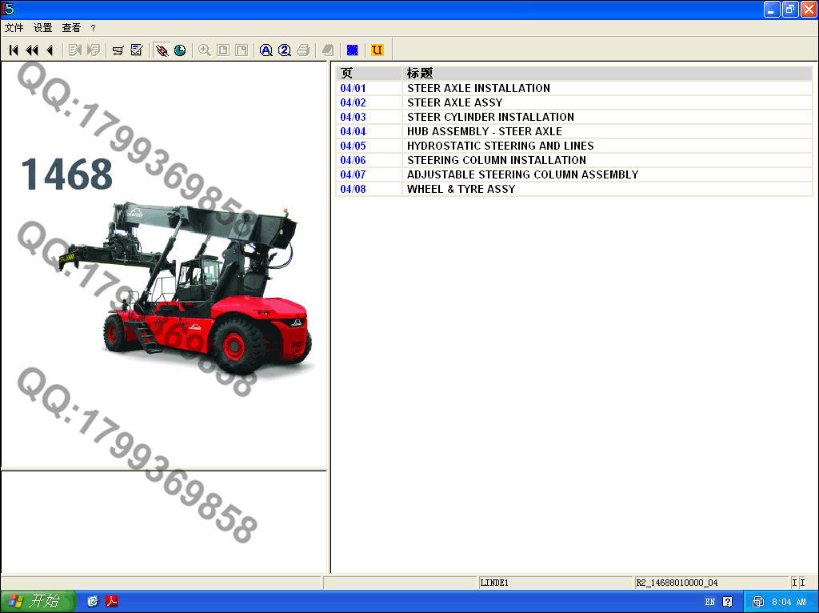Click the double-arrow rewind toolbar icon
The width and height of the screenshot is (819, 613).
click(x=32, y=50)
